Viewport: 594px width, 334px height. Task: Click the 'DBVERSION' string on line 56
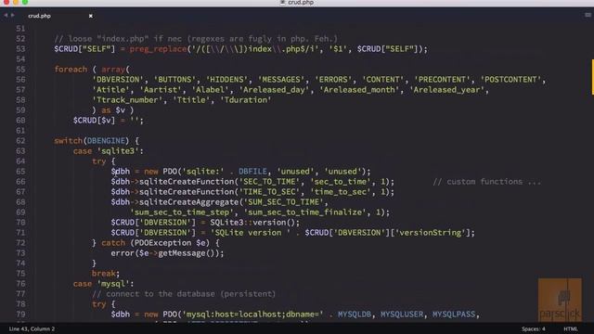click(x=118, y=80)
